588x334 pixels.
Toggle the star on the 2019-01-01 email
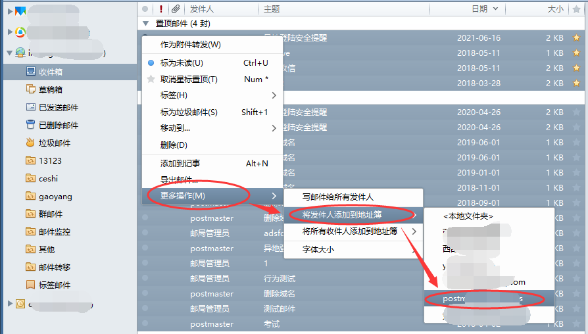[x=577, y=173]
